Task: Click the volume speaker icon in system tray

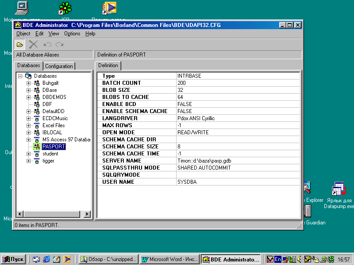Action: pyautogui.click(x=299, y=259)
